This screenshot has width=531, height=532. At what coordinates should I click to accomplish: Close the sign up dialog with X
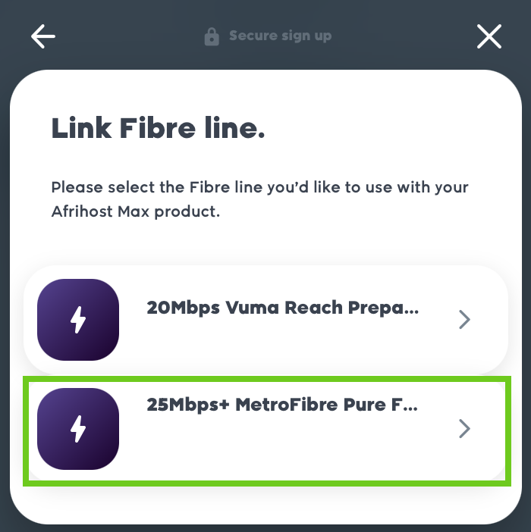[489, 36]
